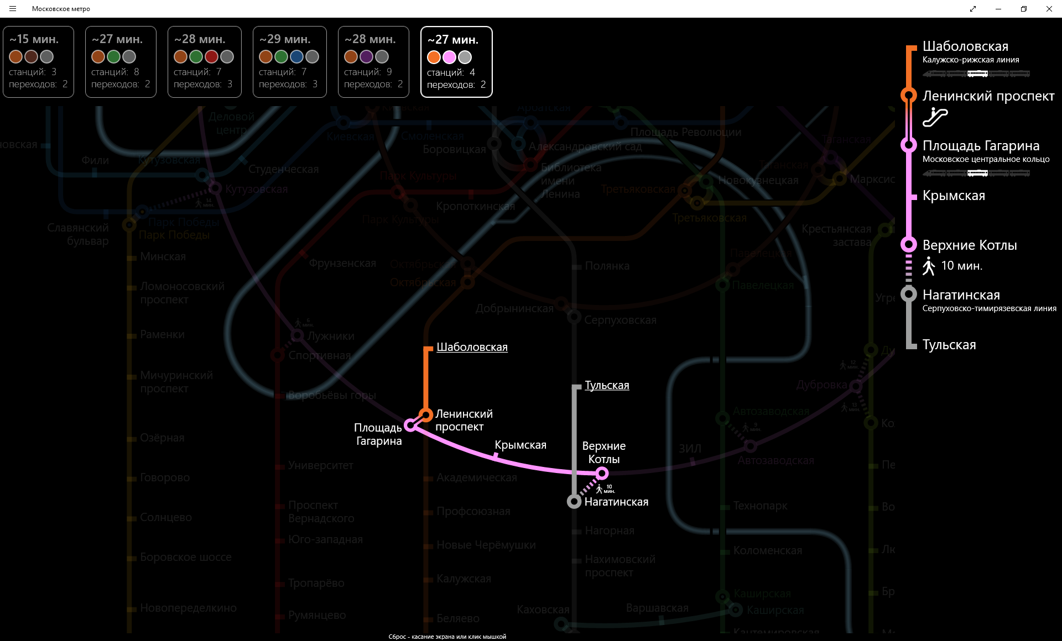The image size is (1062, 641).
Task: Select the ~15 мин. route option
Action: 38,62
